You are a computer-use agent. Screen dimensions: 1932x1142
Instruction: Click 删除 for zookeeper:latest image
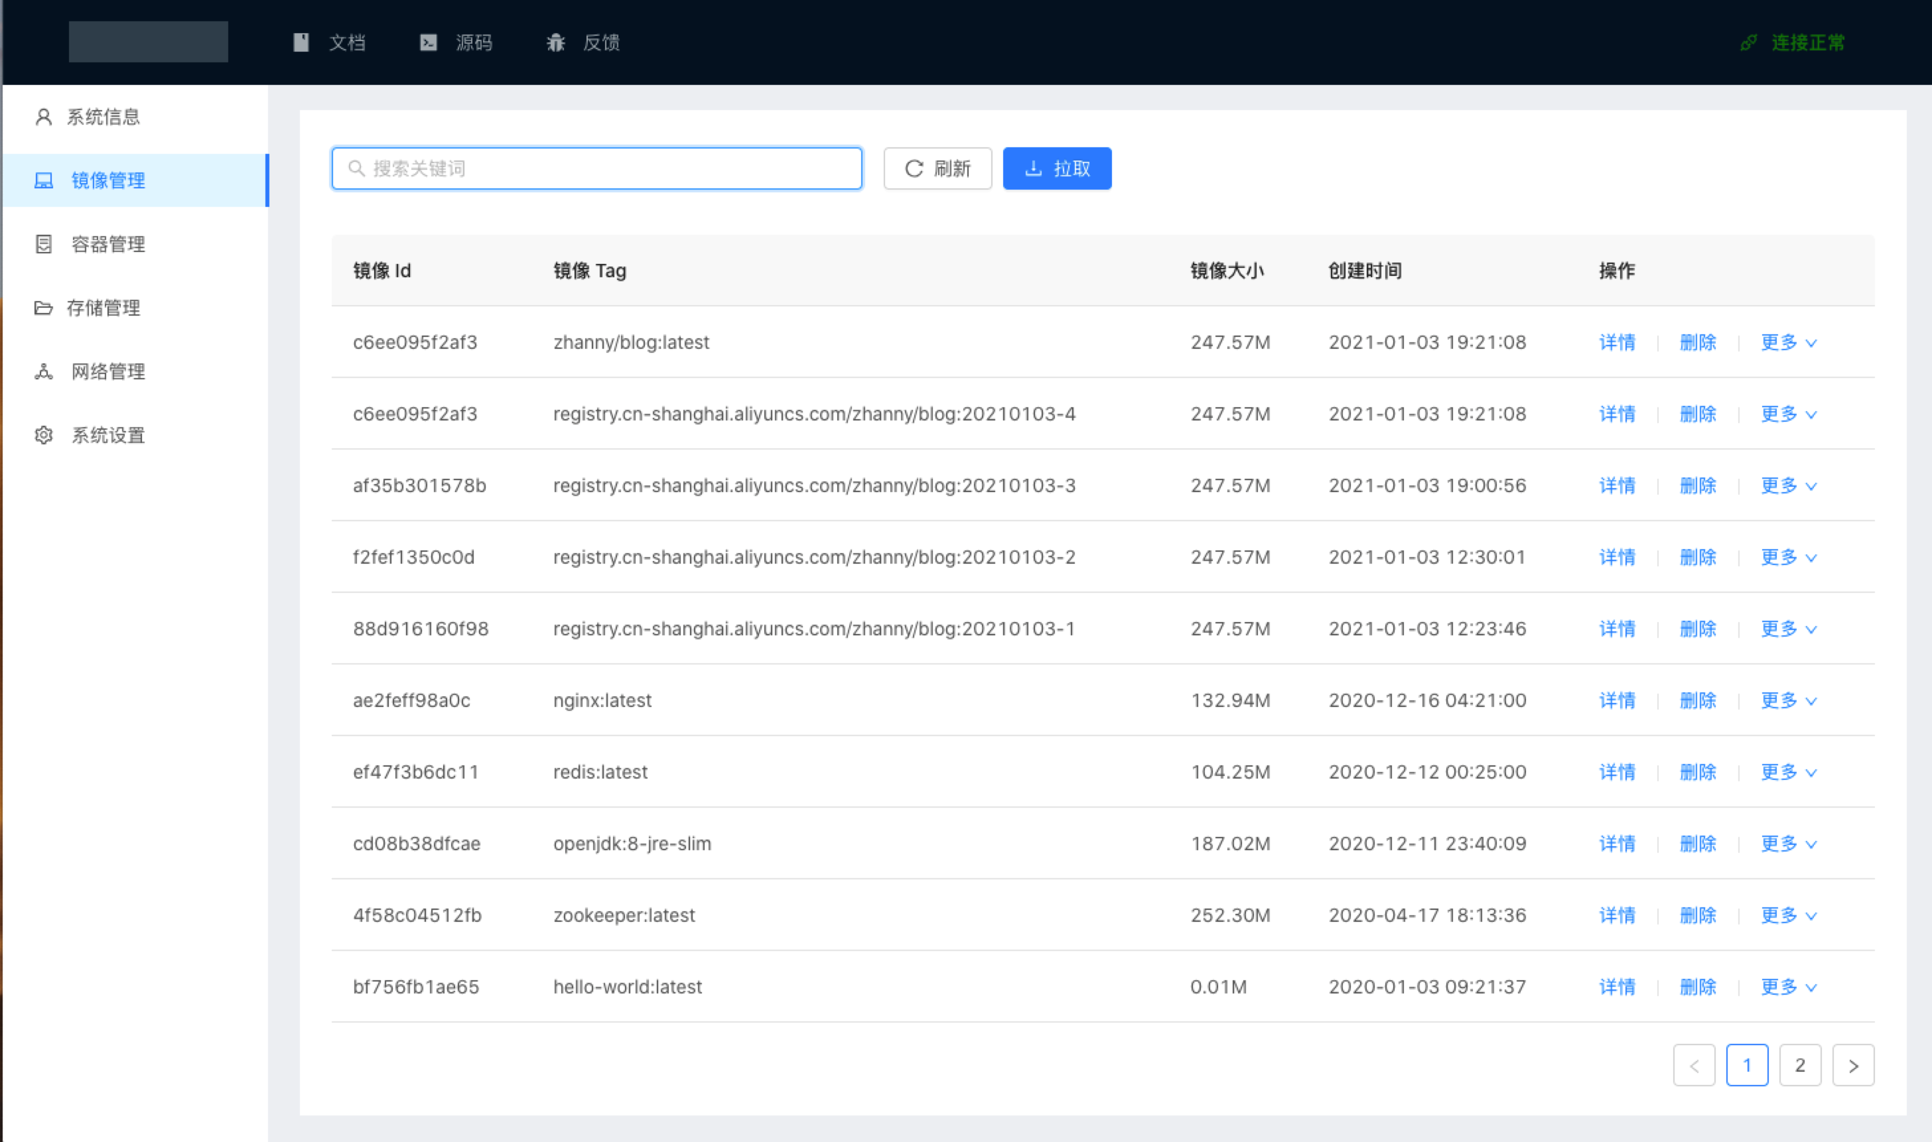(1697, 915)
